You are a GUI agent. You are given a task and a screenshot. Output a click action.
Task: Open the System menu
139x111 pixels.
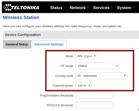click(x=125, y=8)
